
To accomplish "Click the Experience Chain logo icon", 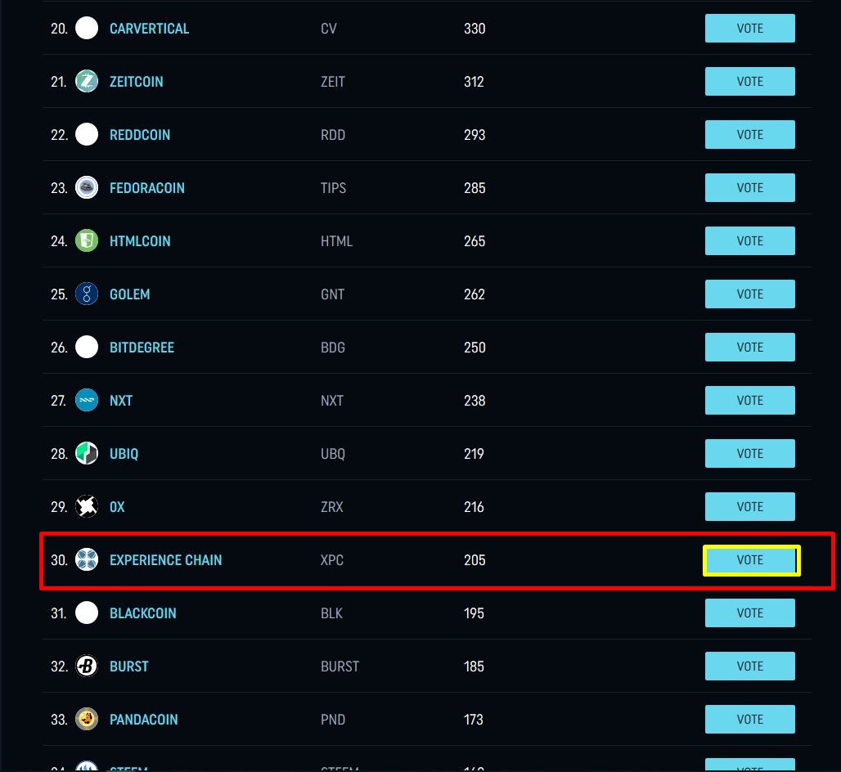I will pos(87,559).
